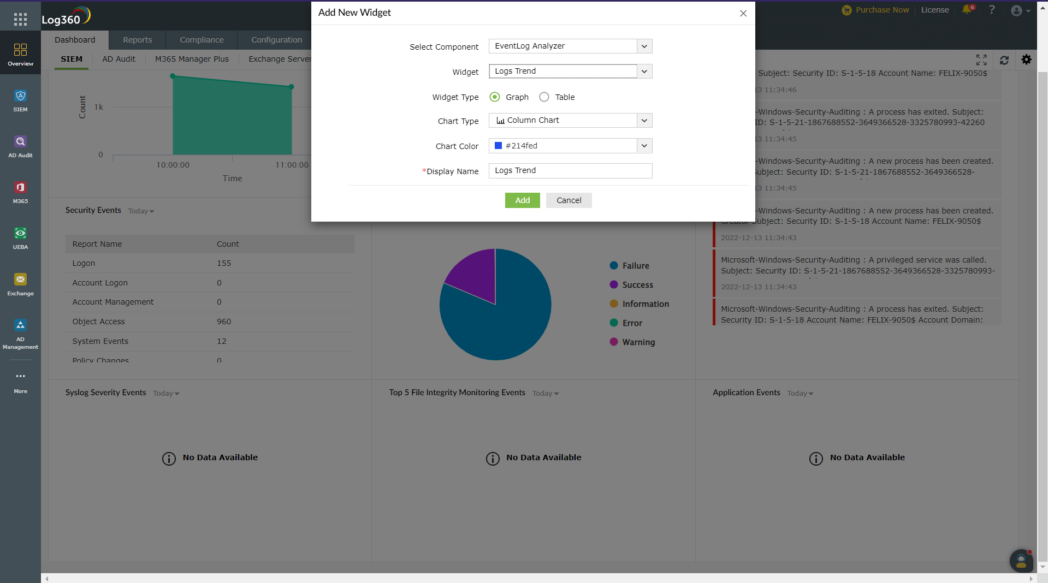Expand File Integrity Monitoring Today dropdown
Image resolution: width=1048 pixels, height=583 pixels.
point(546,394)
